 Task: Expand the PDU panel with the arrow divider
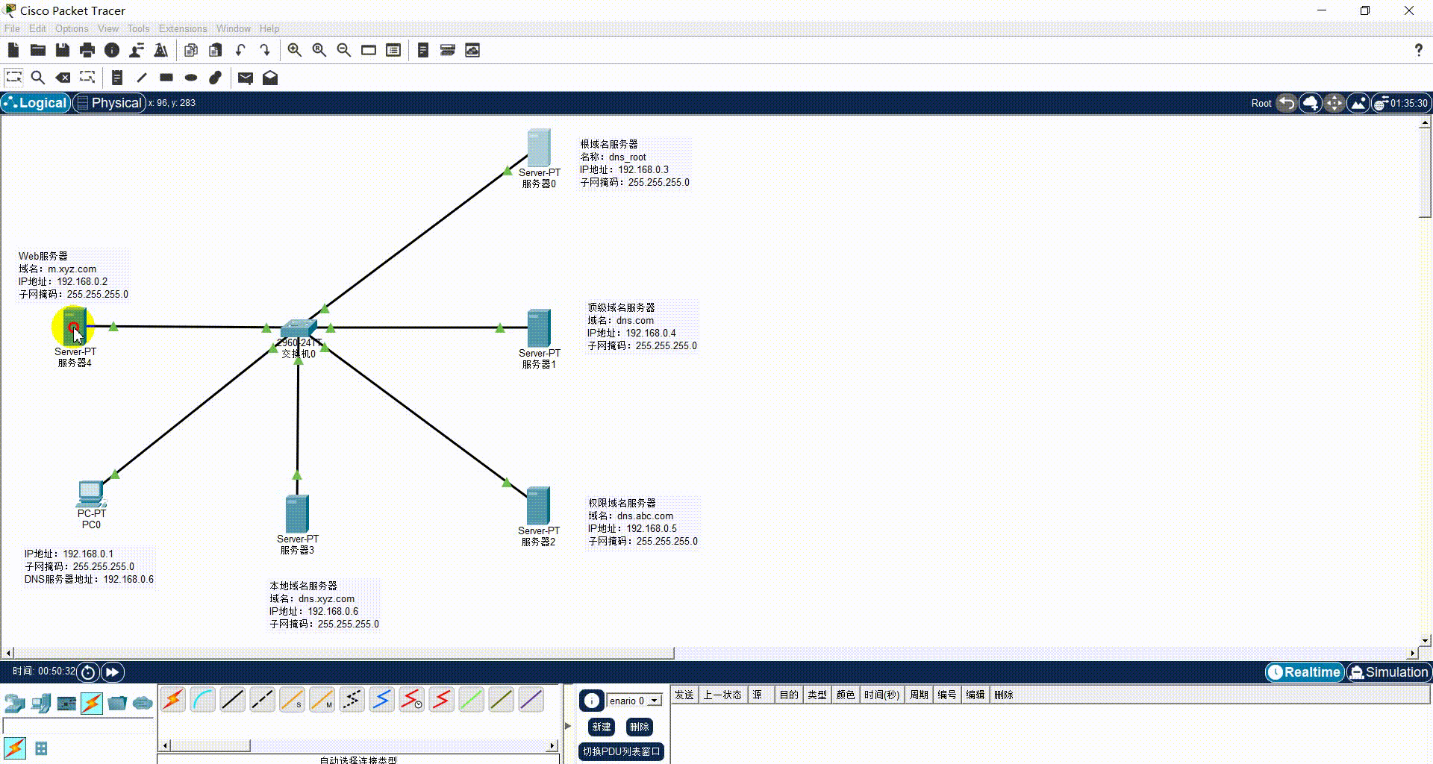(568, 725)
